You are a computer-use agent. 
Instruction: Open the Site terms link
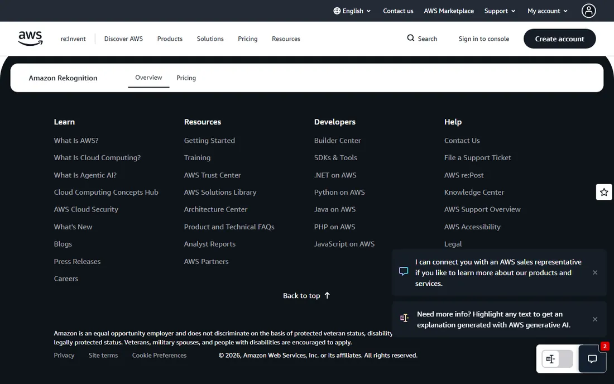[x=103, y=355]
